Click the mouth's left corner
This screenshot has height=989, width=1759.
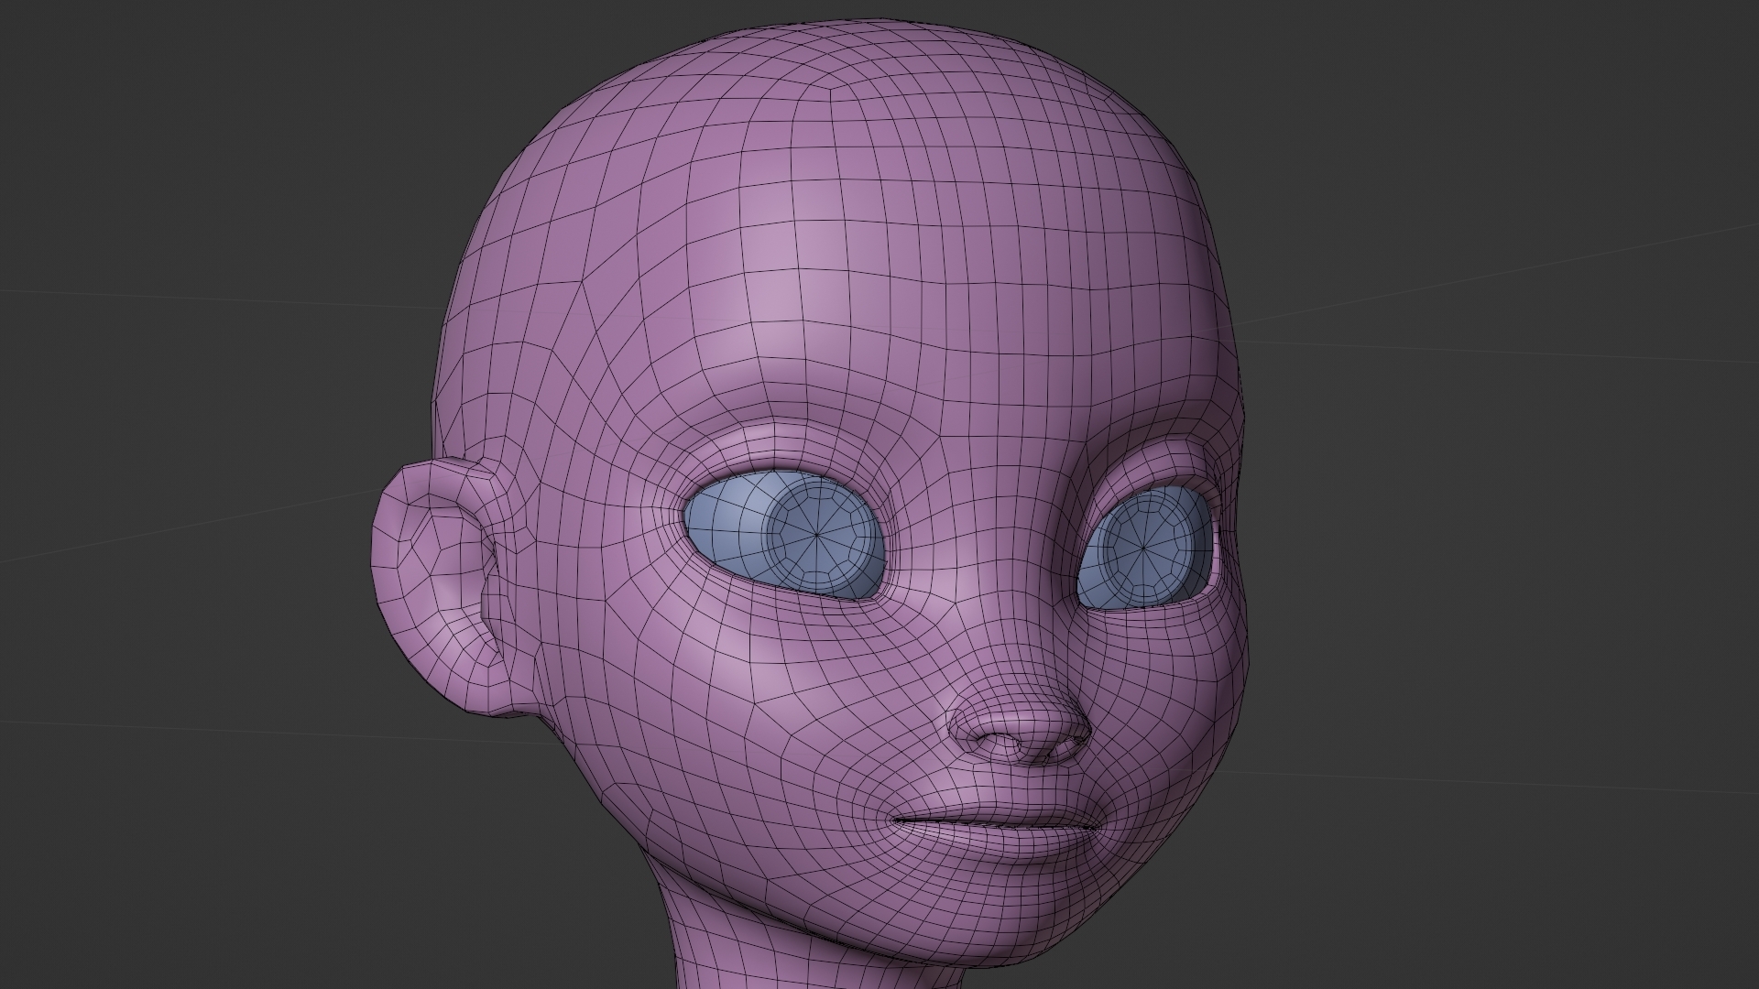click(893, 821)
